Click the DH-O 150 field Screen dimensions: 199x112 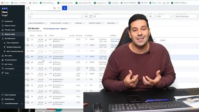(86, 16)
